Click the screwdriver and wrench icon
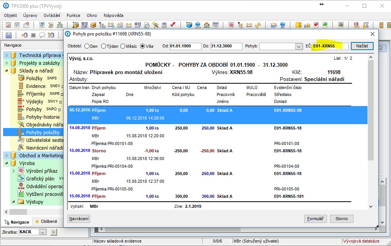This screenshot has width=391, height=246. coord(366,25)
